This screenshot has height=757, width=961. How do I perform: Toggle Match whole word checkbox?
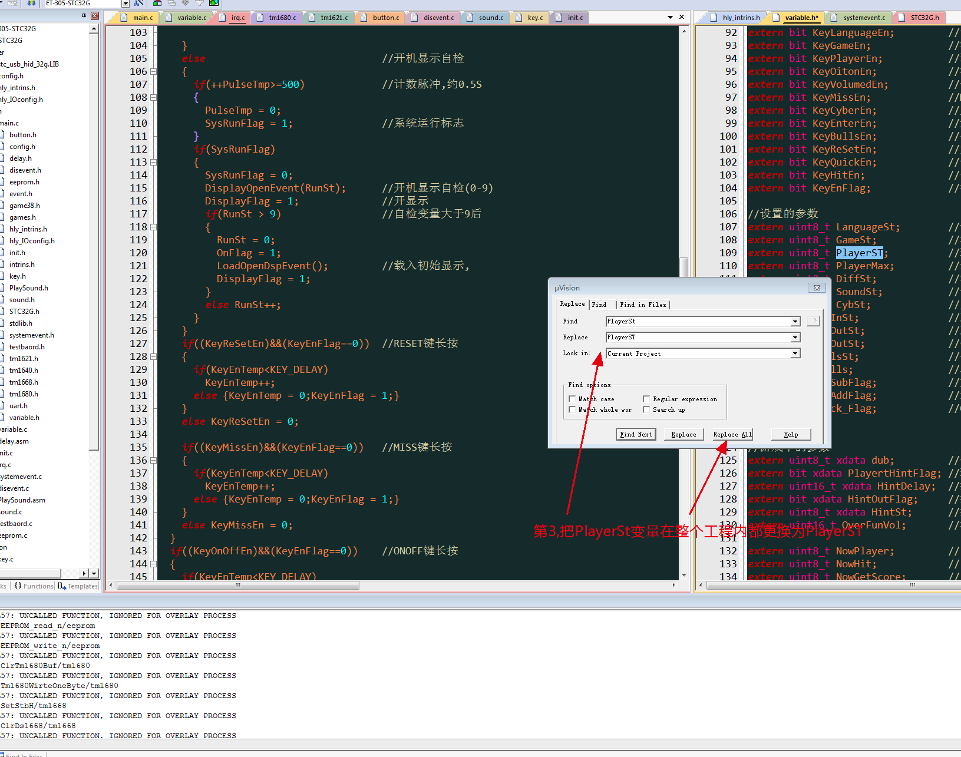pyautogui.click(x=572, y=409)
